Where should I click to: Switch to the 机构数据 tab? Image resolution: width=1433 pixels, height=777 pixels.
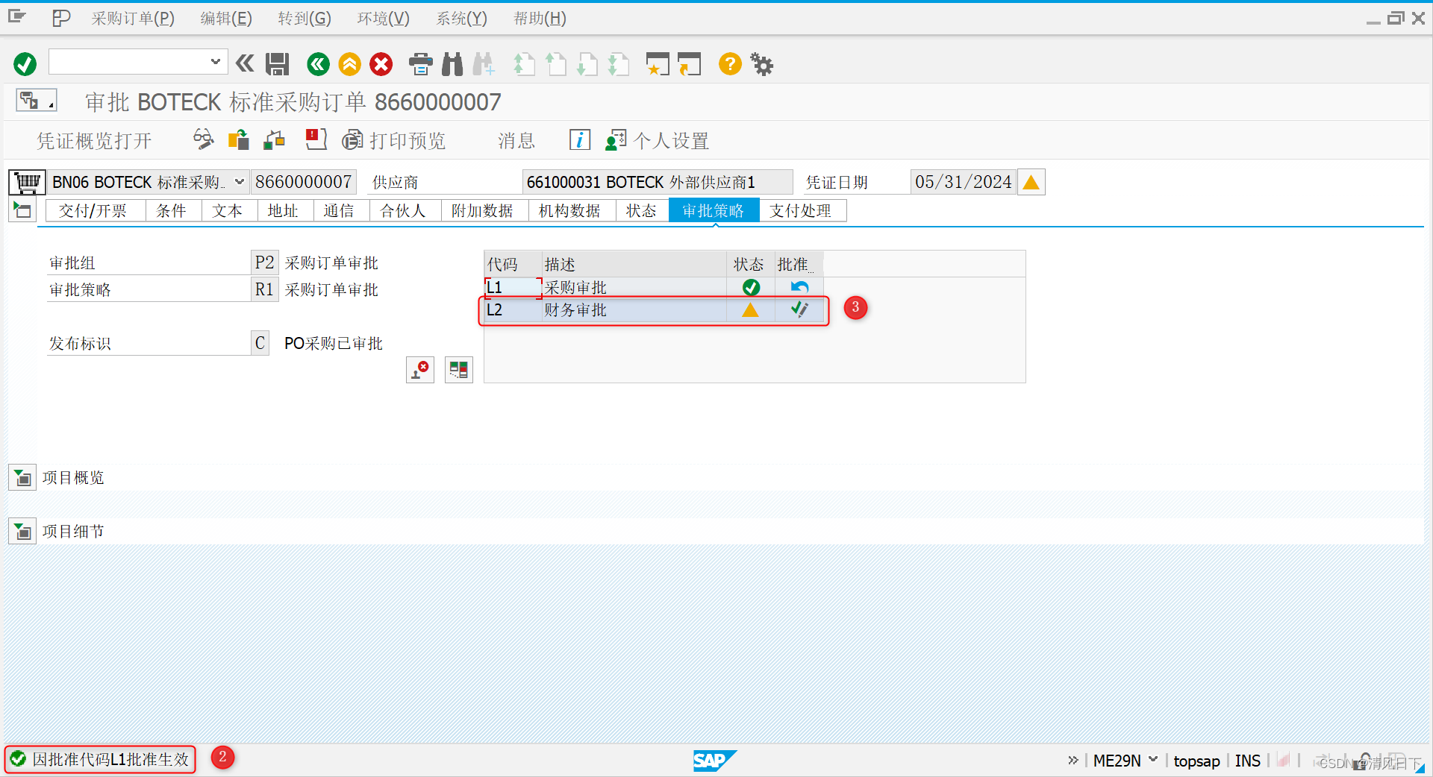[x=572, y=211]
